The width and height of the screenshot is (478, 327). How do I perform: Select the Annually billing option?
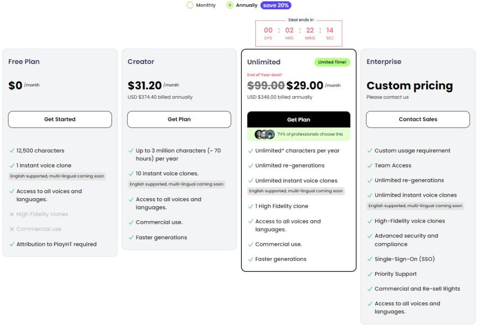point(229,5)
